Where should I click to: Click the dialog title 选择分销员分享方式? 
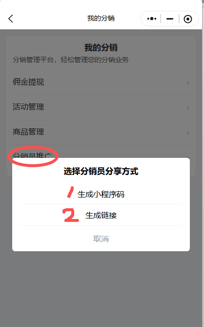click(x=101, y=172)
